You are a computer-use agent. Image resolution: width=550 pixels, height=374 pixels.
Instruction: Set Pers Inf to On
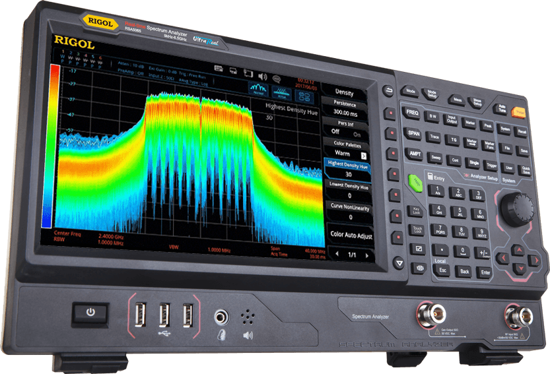(x=357, y=135)
